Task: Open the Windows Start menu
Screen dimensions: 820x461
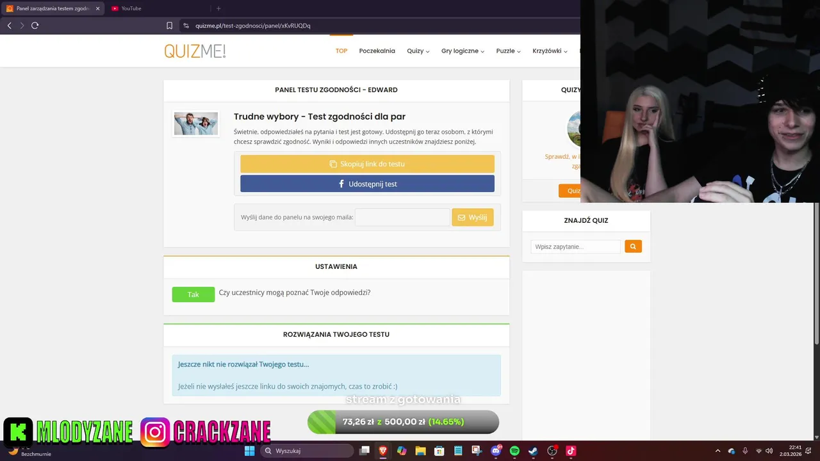Action: (249, 451)
